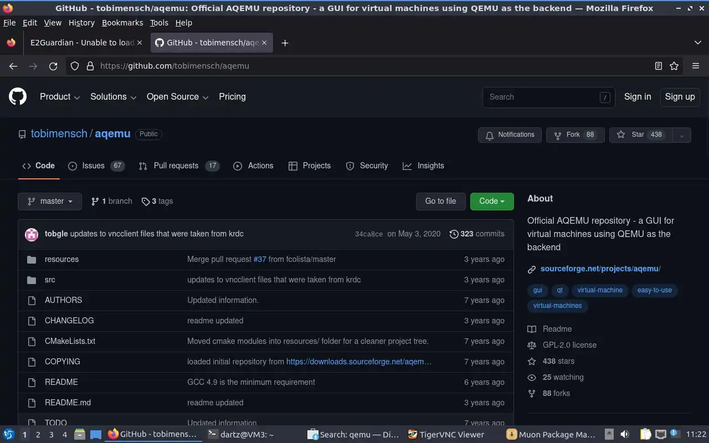Expand the List all tabs chevron
This screenshot has height=443, width=709.
[x=697, y=43]
